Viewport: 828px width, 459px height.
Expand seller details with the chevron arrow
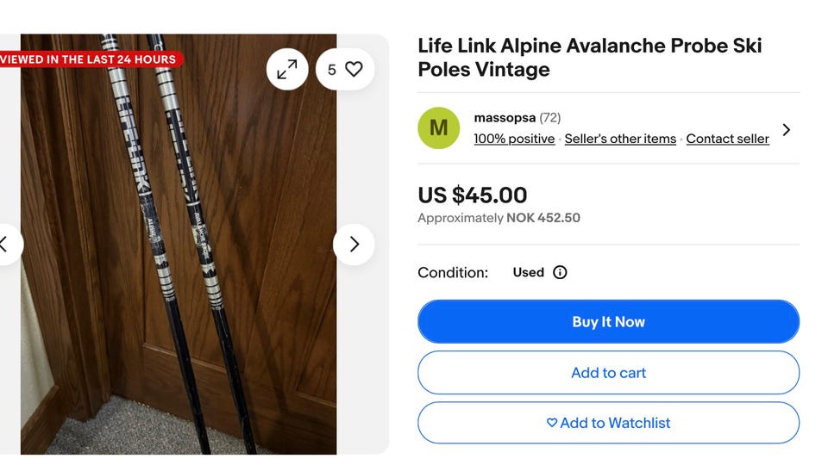click(786, 130)
